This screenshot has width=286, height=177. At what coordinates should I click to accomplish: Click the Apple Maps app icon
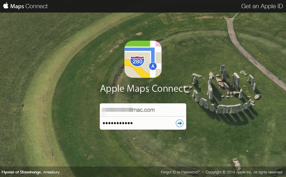(x=143, y=59)
